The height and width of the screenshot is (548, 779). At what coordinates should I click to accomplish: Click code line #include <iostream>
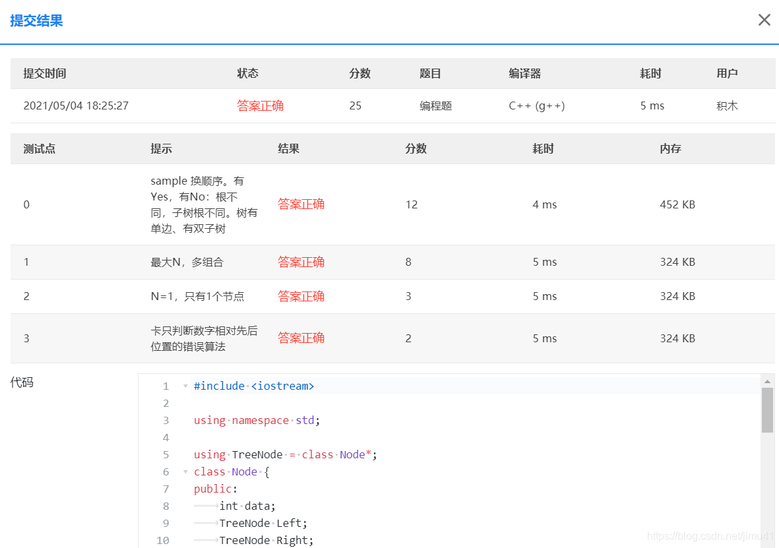(x=254, y=386)
